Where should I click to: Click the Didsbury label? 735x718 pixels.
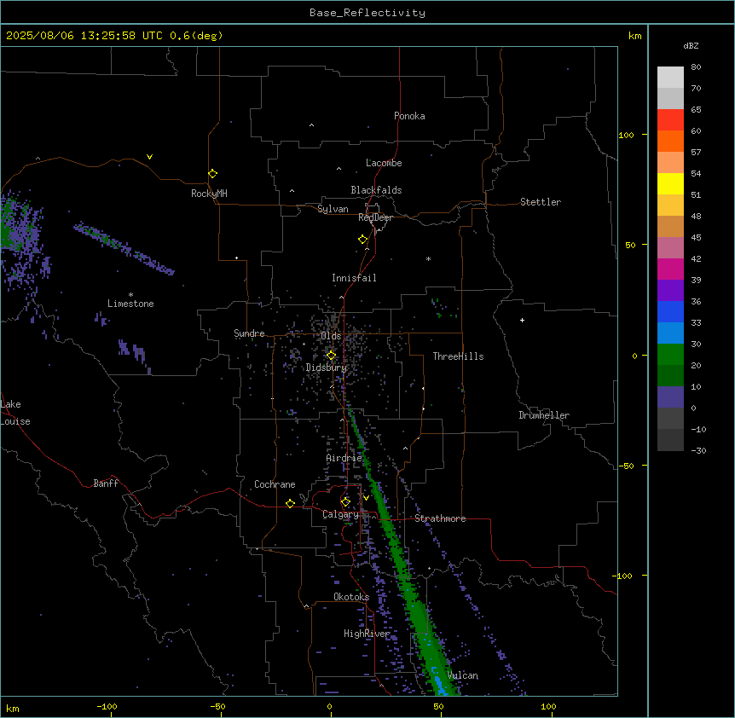point(326,368)
